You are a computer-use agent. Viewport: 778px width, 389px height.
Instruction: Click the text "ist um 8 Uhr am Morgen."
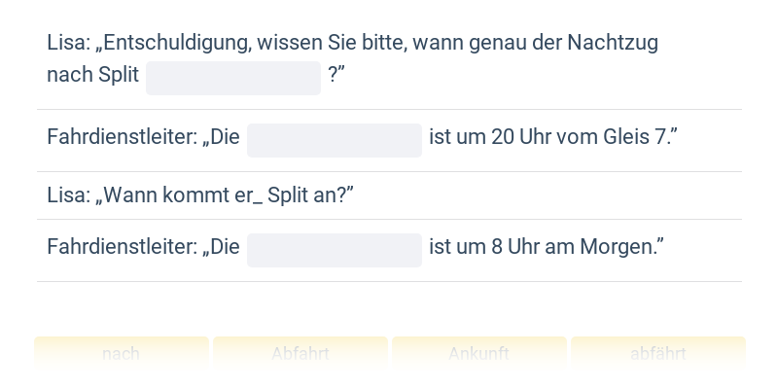546,247
